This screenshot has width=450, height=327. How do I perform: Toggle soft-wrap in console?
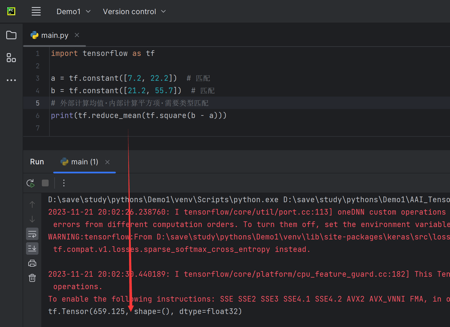click(32, 234)
